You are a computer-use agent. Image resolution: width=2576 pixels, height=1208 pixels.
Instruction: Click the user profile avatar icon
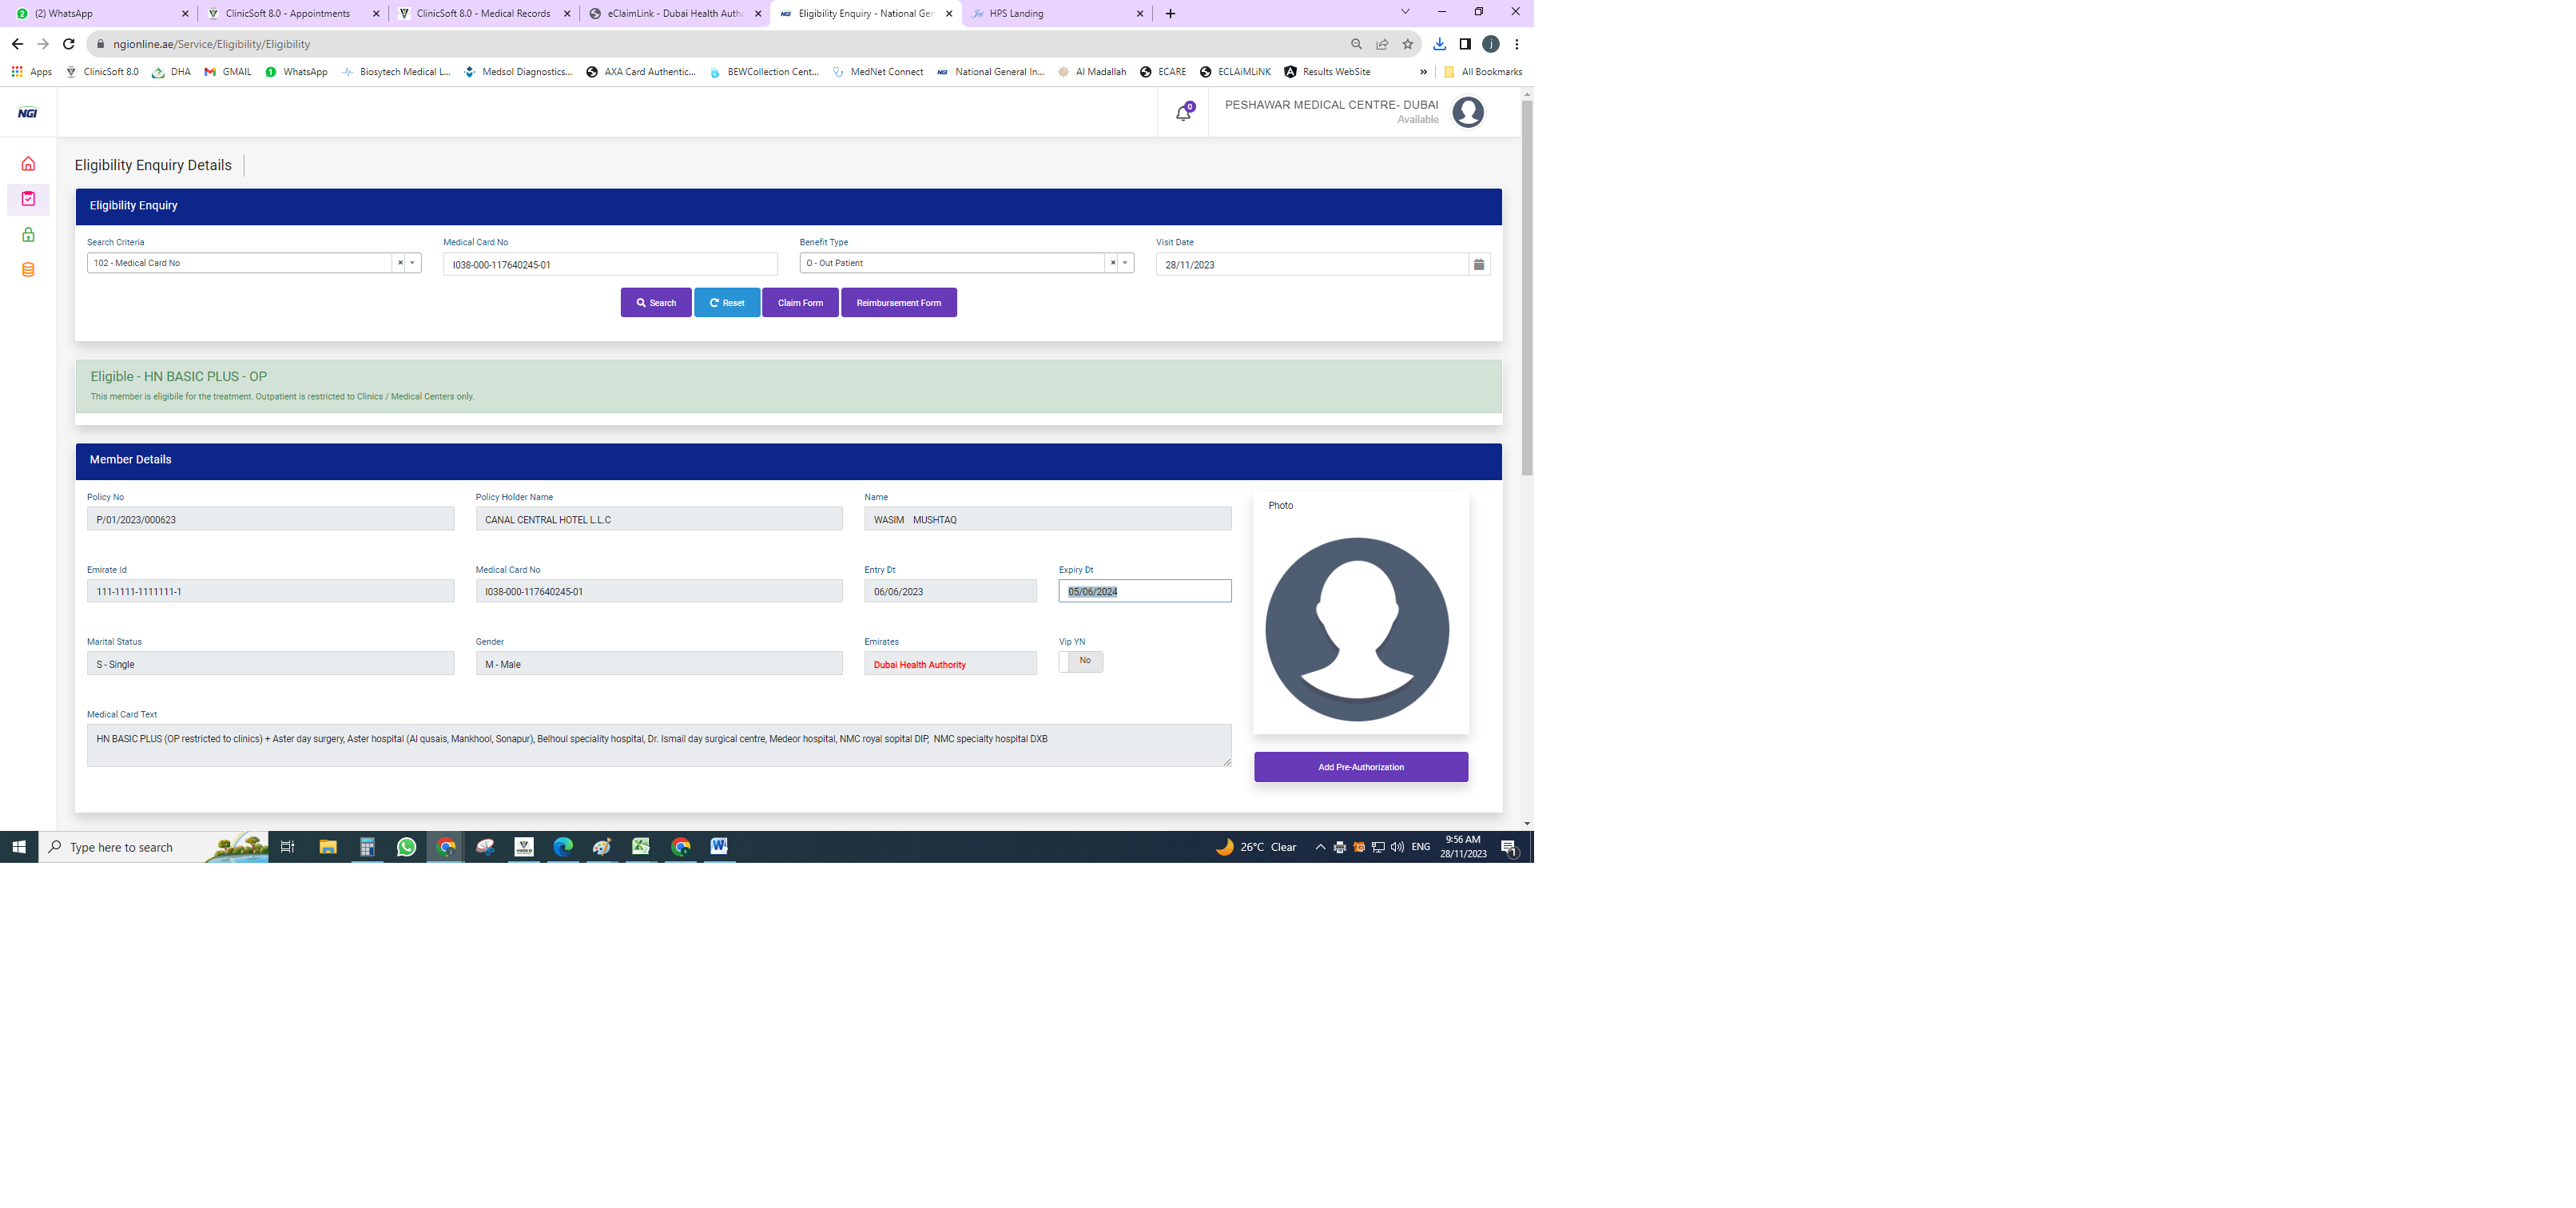tap(1467, 112)
